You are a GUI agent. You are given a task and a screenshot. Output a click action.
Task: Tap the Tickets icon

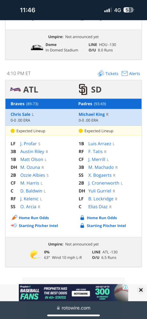pos(101,74)
